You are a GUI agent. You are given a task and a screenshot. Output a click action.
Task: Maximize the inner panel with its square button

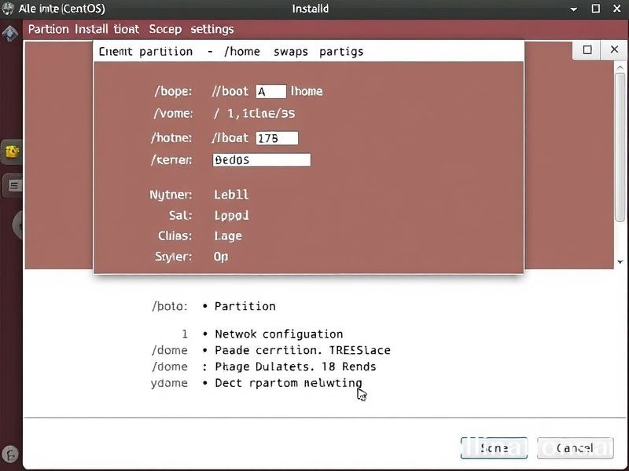587,49
